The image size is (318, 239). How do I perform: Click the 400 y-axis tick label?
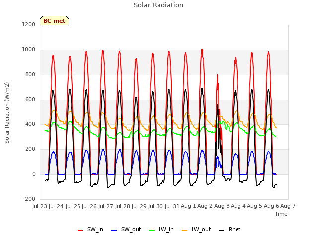point(30,124)
